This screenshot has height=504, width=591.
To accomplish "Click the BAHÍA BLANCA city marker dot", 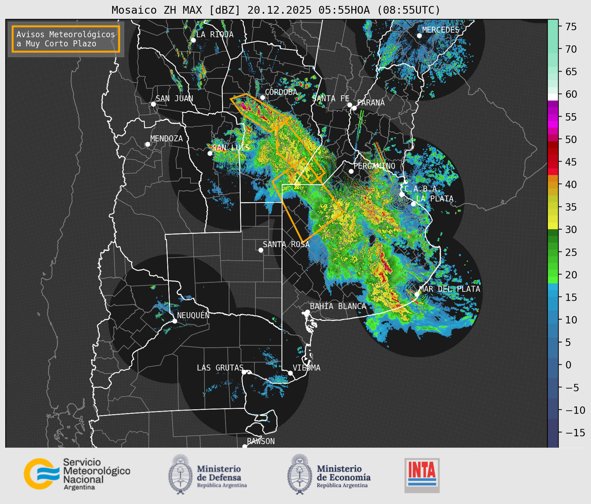I will 307,312.
